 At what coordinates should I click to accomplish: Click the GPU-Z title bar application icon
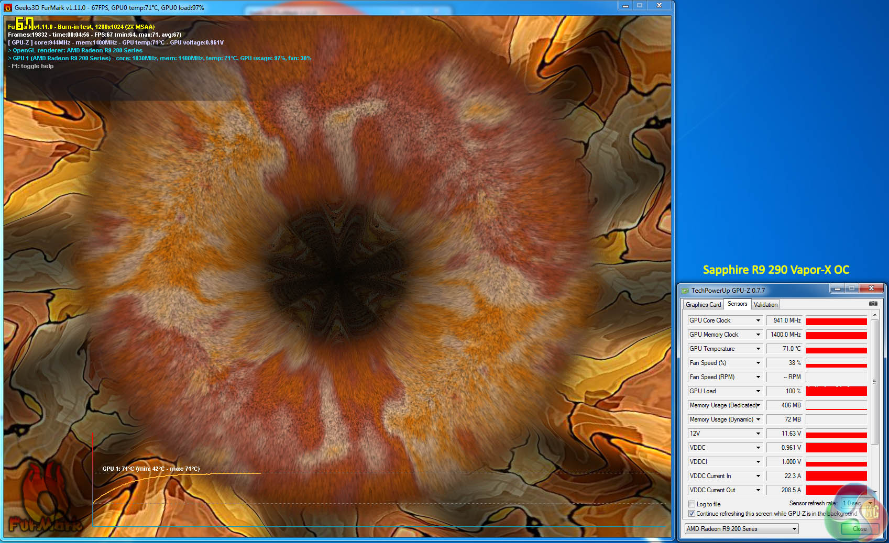[x=685, y=291]
